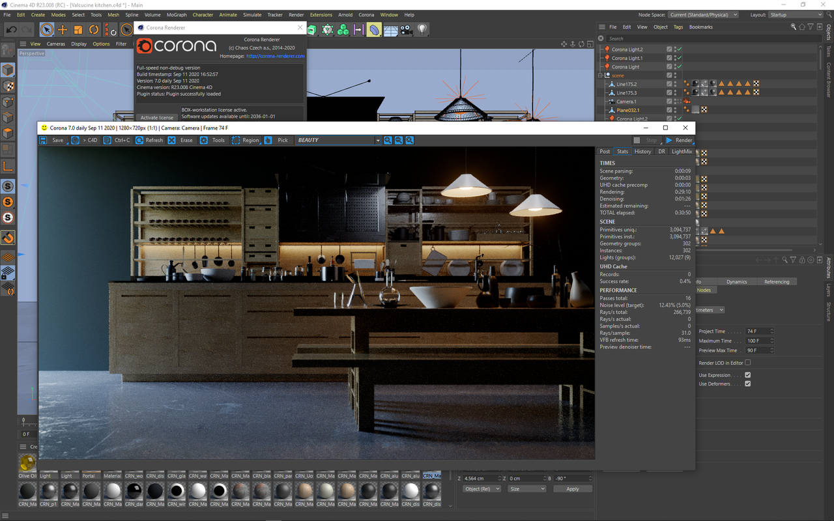The image size is (834, 521).
Task: Switch to the LightMix tab in the VFB
Action: click(x=681, y=151)
